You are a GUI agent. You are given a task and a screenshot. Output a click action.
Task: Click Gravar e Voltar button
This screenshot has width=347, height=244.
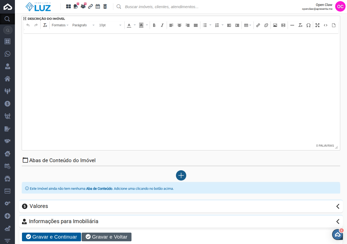pos(107,237)
